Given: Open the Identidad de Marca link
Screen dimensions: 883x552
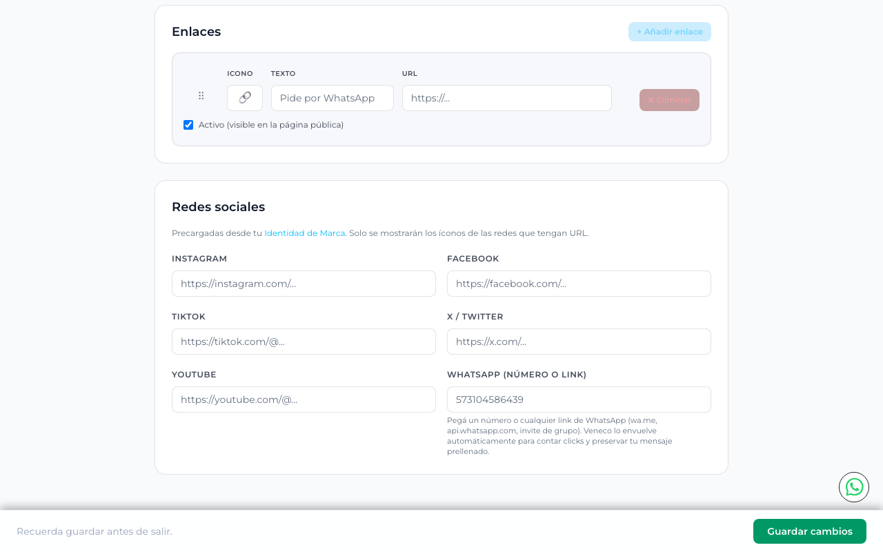Looking at the screenshot, I should coord(305,233).
